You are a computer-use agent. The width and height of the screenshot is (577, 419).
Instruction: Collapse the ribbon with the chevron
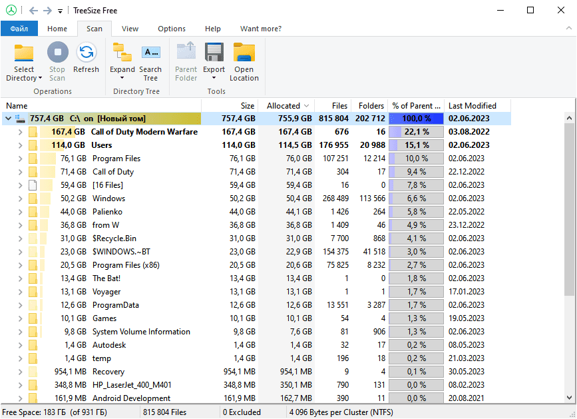[569, 28]
